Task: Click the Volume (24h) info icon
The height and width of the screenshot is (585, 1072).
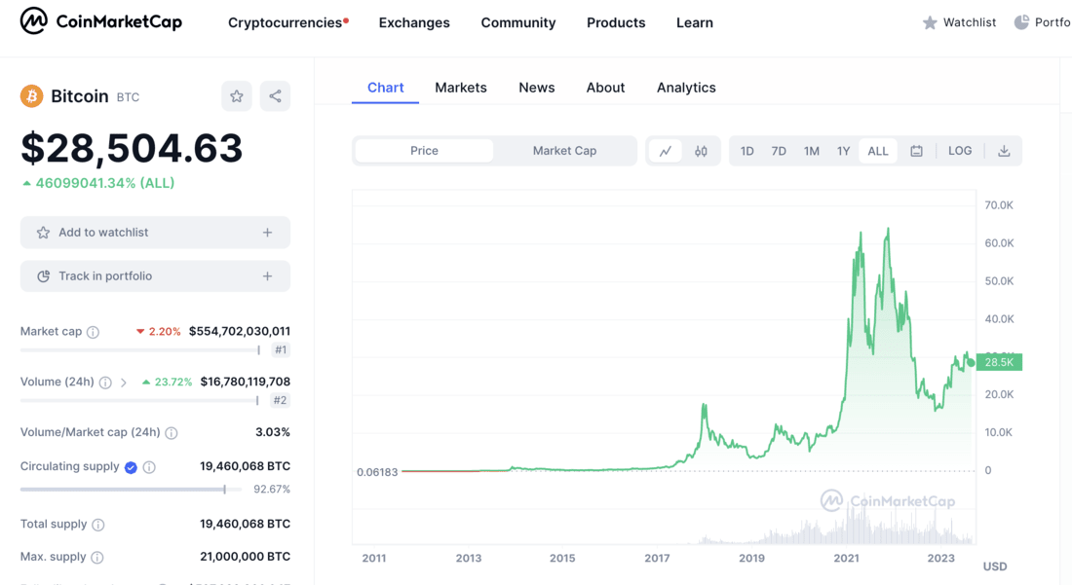Action: coord(105,383)
